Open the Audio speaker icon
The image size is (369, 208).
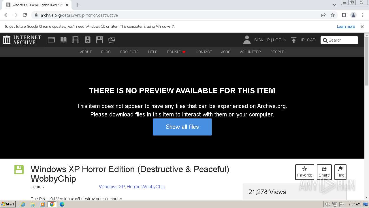[x=88, y=40]
